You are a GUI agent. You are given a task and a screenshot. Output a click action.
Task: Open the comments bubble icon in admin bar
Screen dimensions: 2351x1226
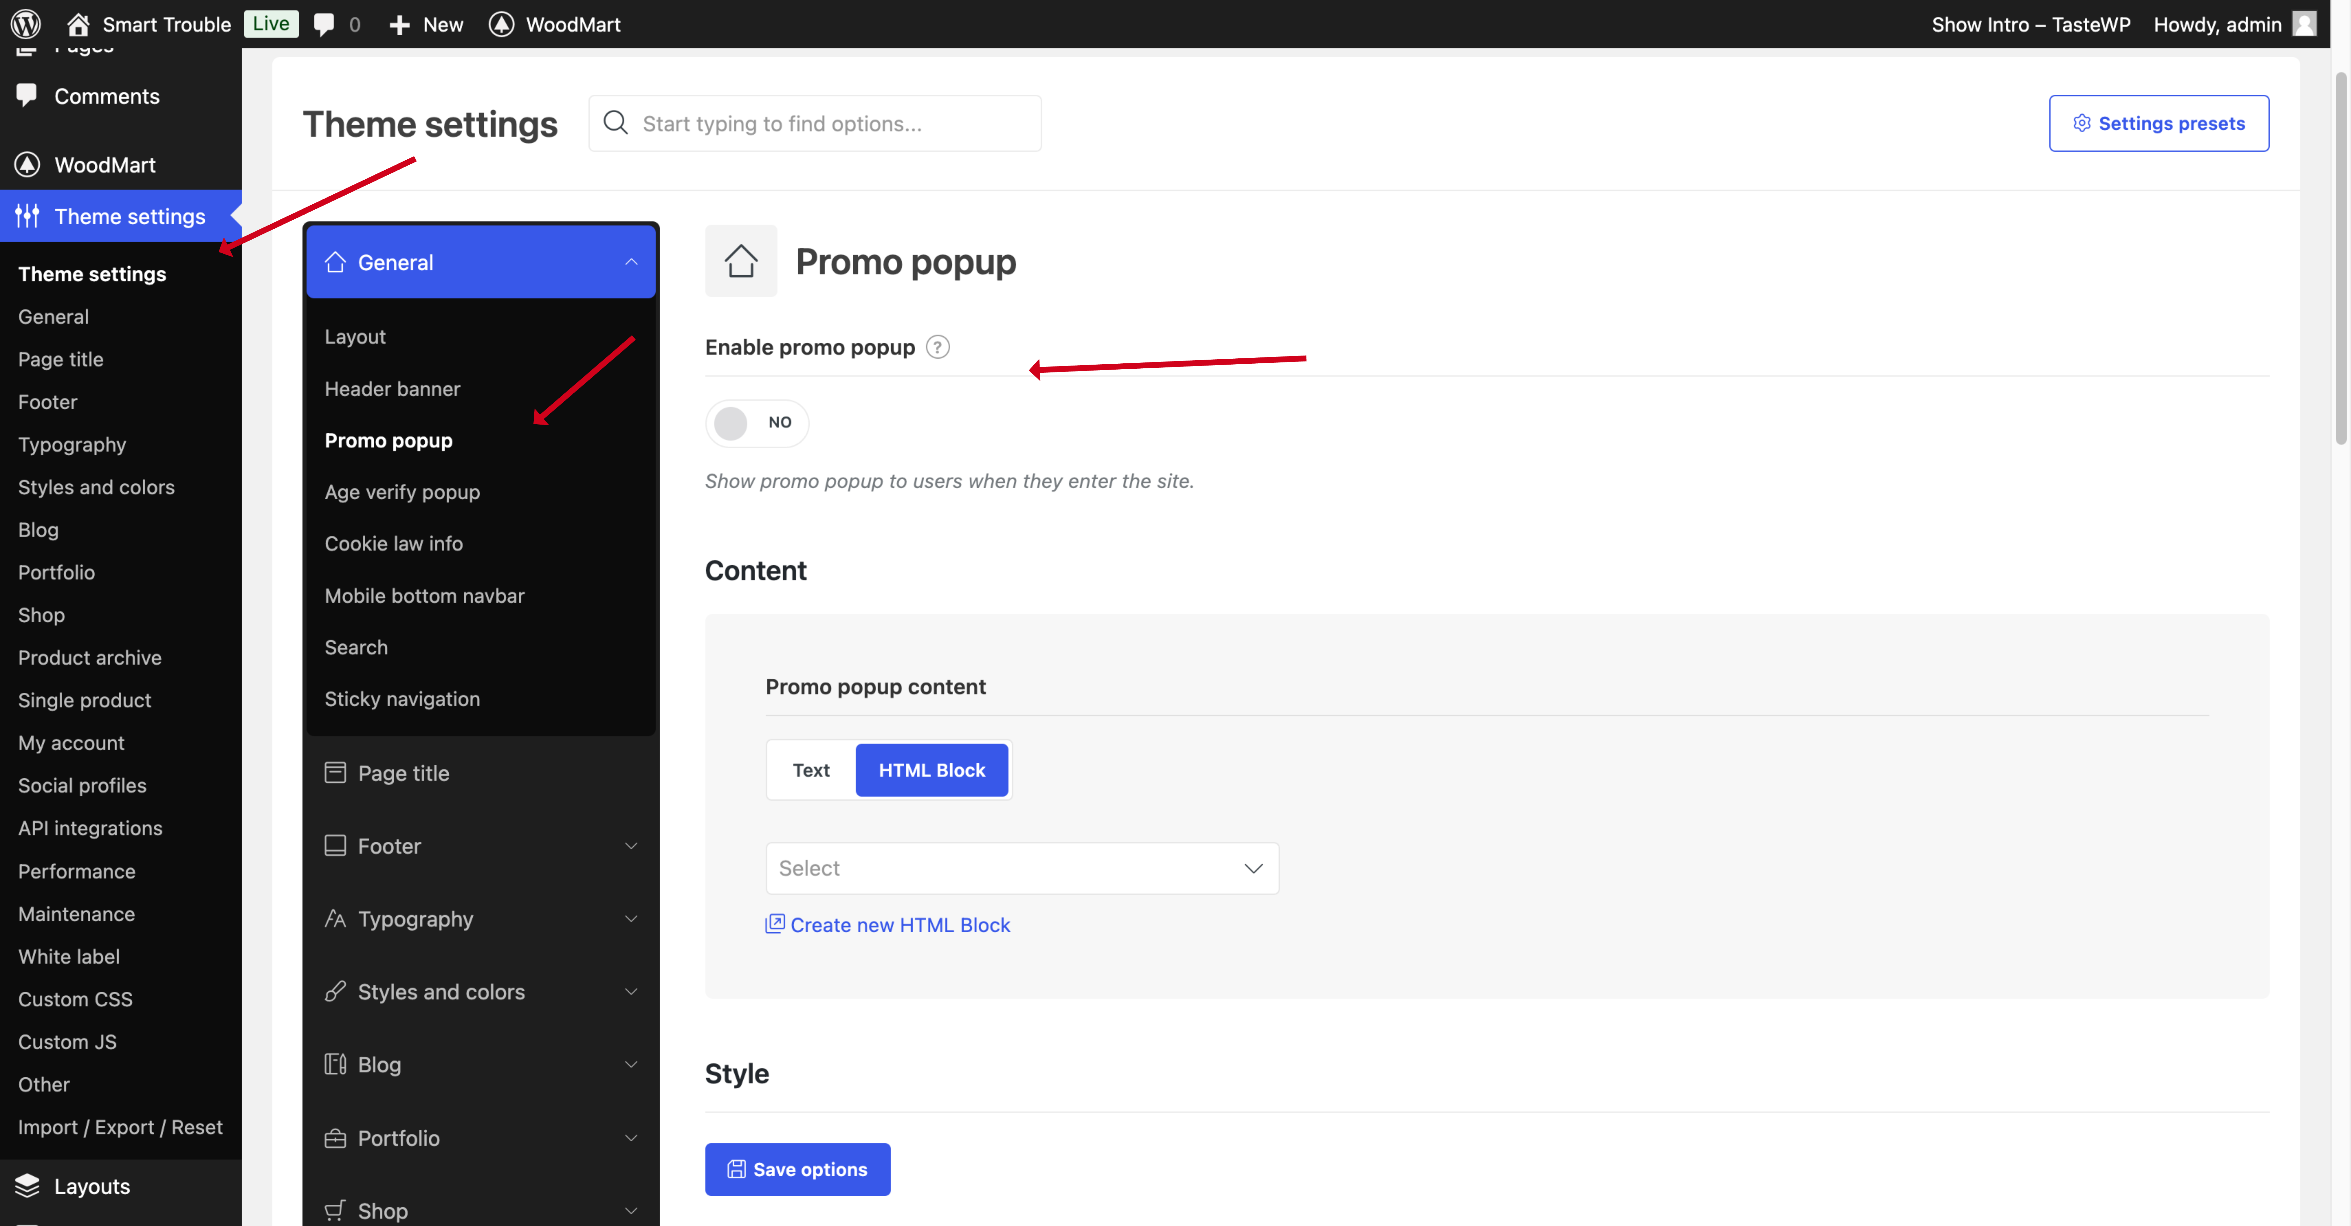click(324, 24)
